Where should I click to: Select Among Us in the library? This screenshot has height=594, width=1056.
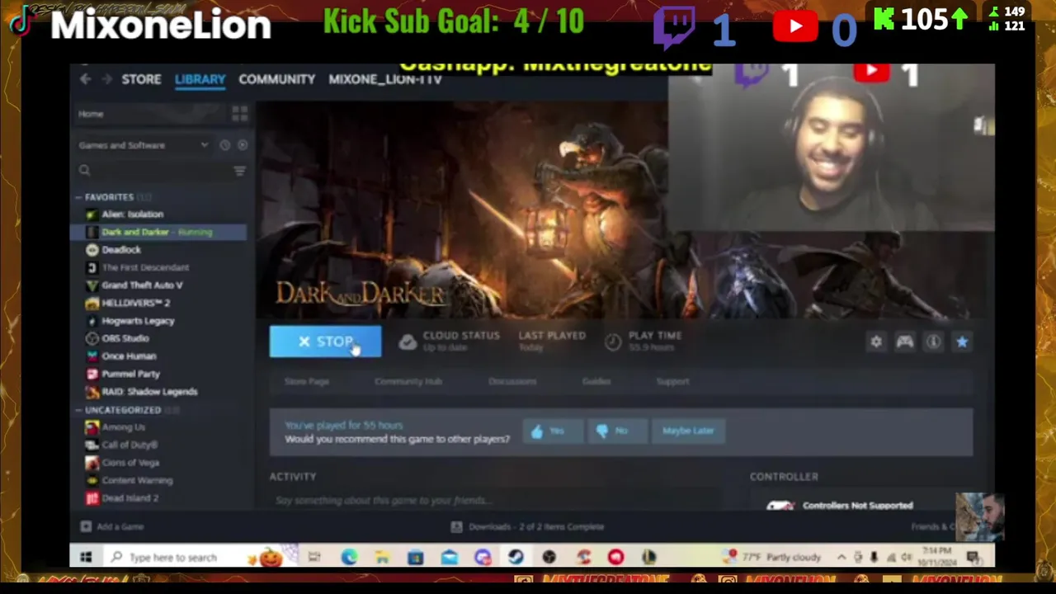pyautogui.click(x=123, y=427)
